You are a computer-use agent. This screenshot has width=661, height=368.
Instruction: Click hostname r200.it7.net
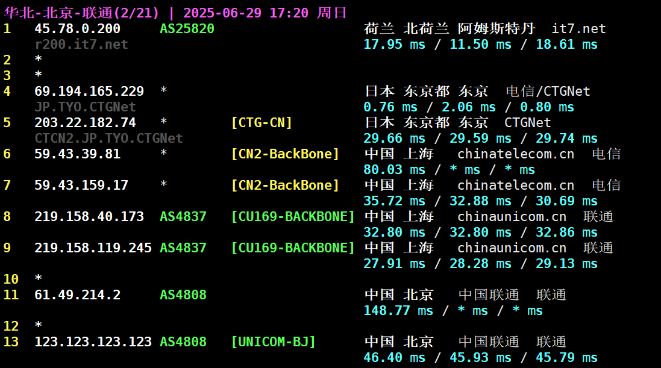pos(81,44)
